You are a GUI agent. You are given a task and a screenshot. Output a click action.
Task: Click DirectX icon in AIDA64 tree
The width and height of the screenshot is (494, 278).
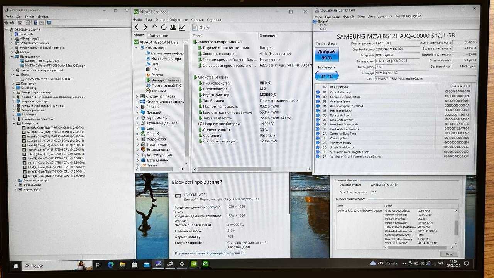tap(143, 134)
